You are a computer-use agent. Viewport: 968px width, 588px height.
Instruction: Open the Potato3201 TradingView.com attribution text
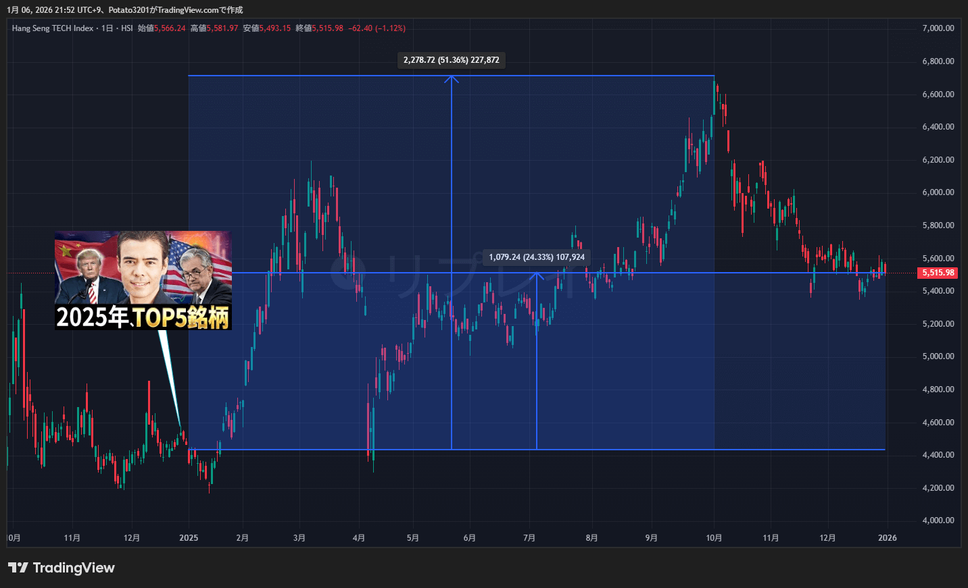(x=176, y=10)
